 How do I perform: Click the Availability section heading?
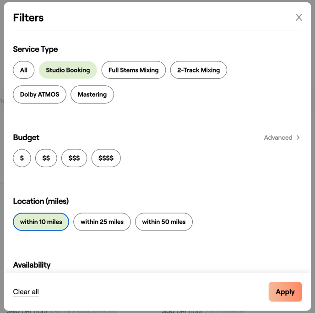32,265
